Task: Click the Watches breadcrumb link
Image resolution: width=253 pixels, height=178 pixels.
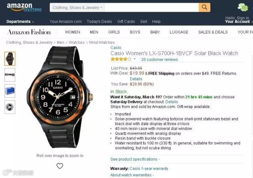Action: pyautogui.click(x=77, y=43)
